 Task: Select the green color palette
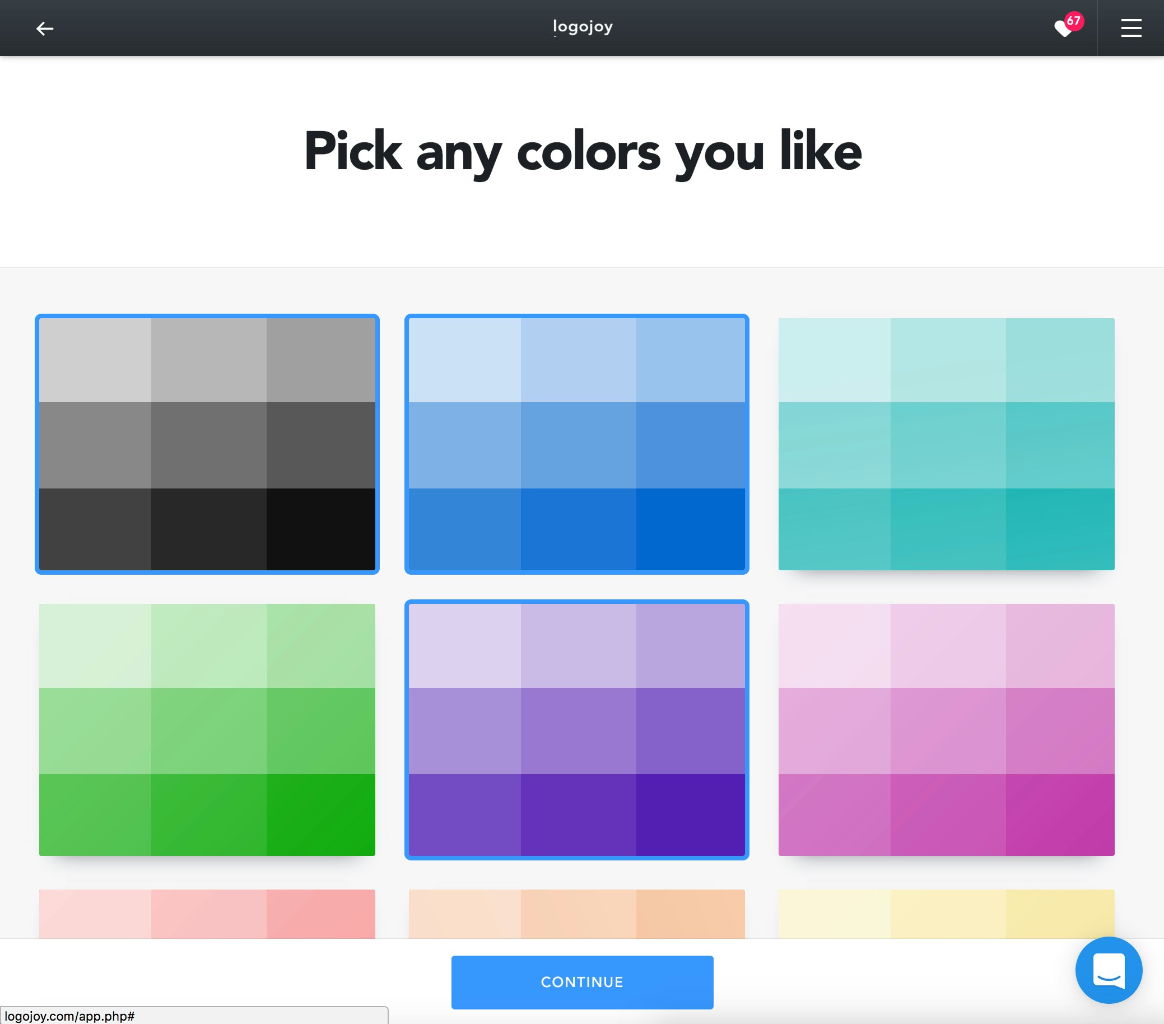pyautogui.click(x=207, y=729)
